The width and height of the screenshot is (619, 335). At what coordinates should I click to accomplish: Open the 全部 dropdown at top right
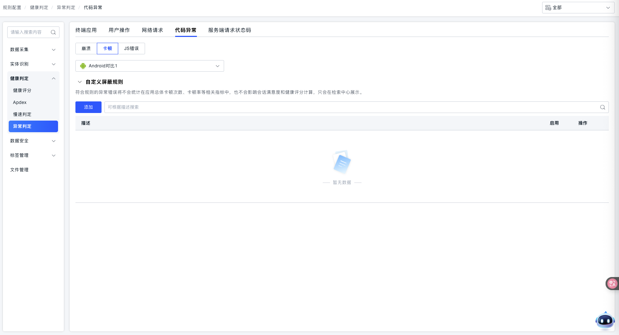point(578,8)
